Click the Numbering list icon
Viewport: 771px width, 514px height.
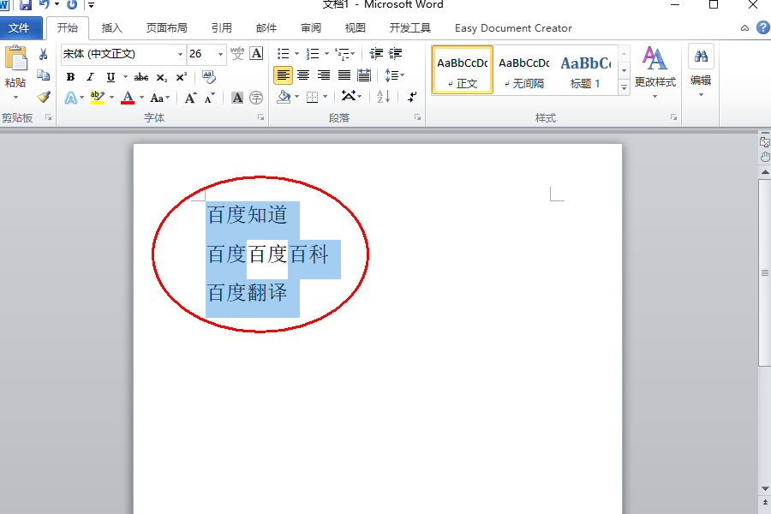pyautogui.click(x=313, y=53)
